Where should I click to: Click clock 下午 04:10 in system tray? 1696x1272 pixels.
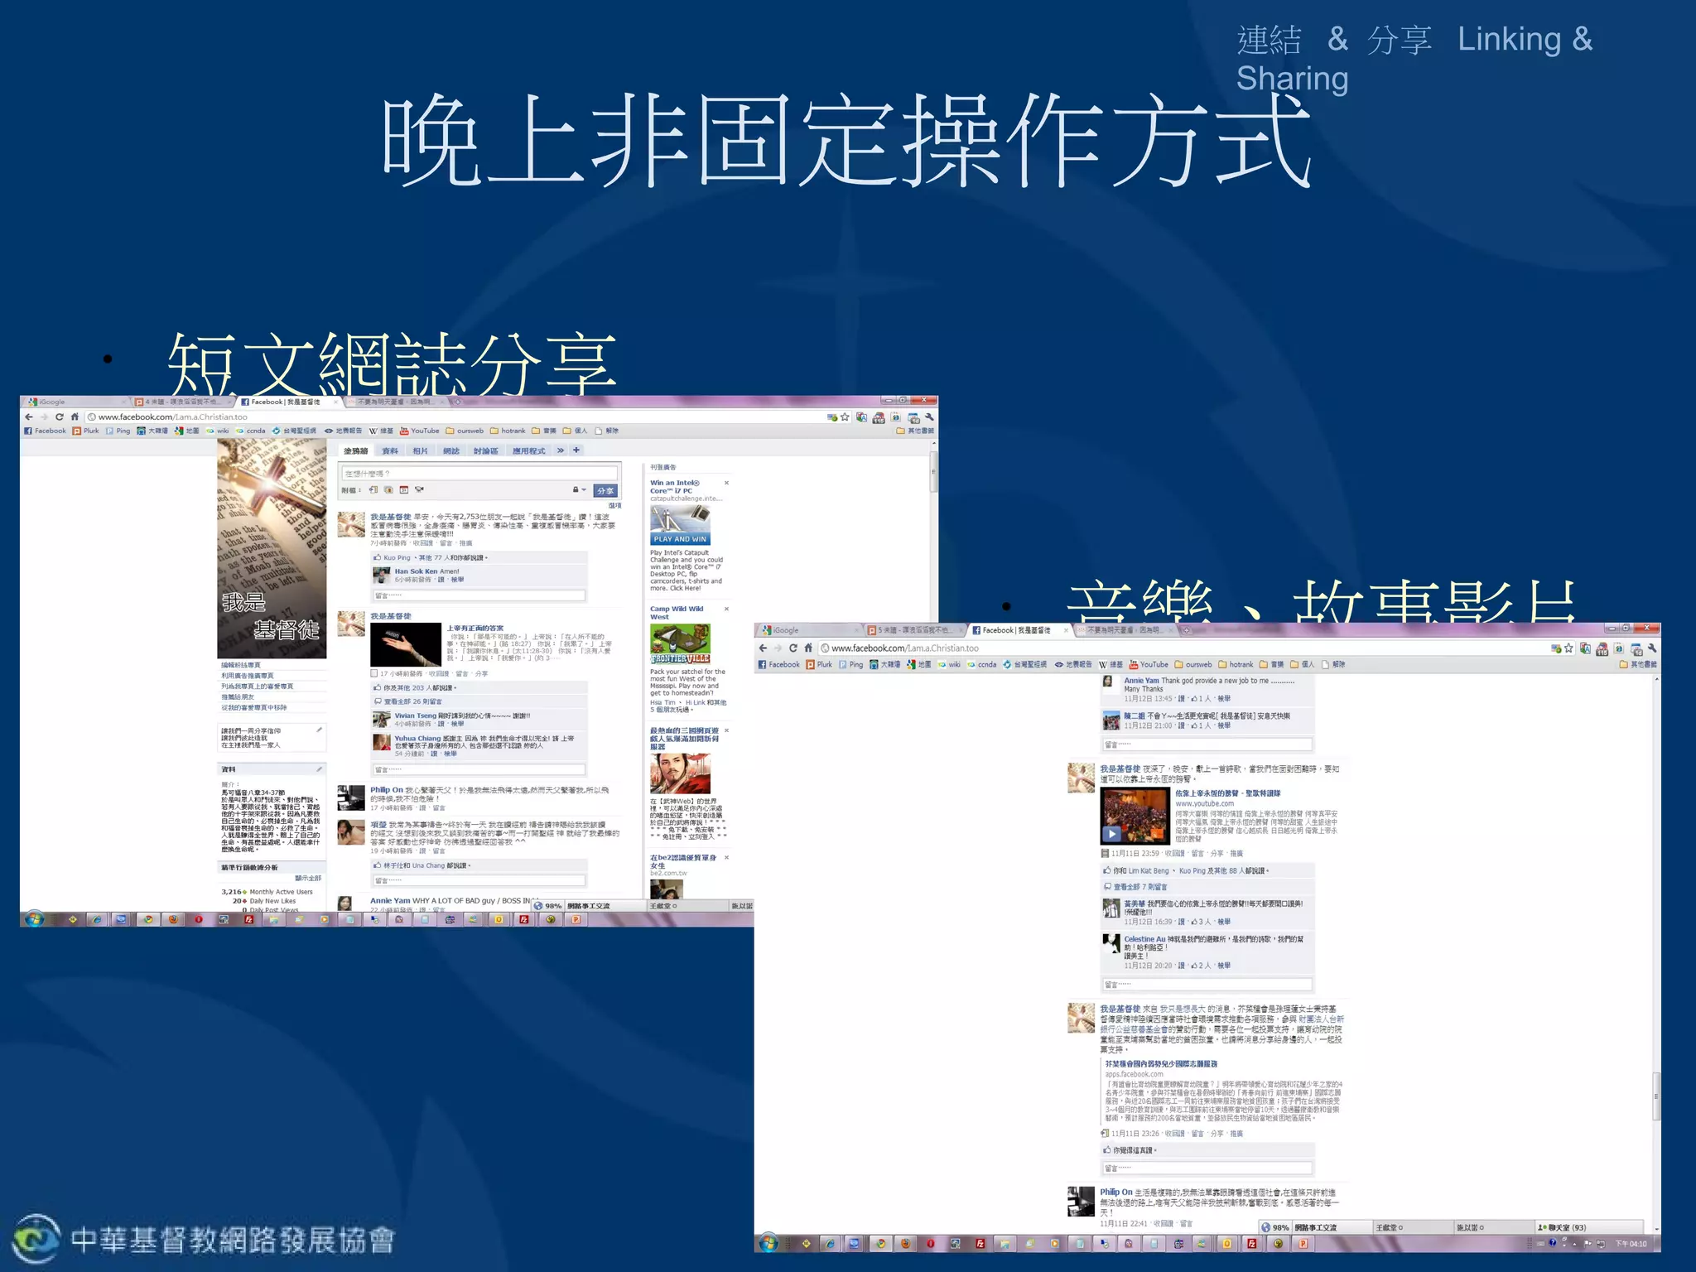point(1631,1244)
